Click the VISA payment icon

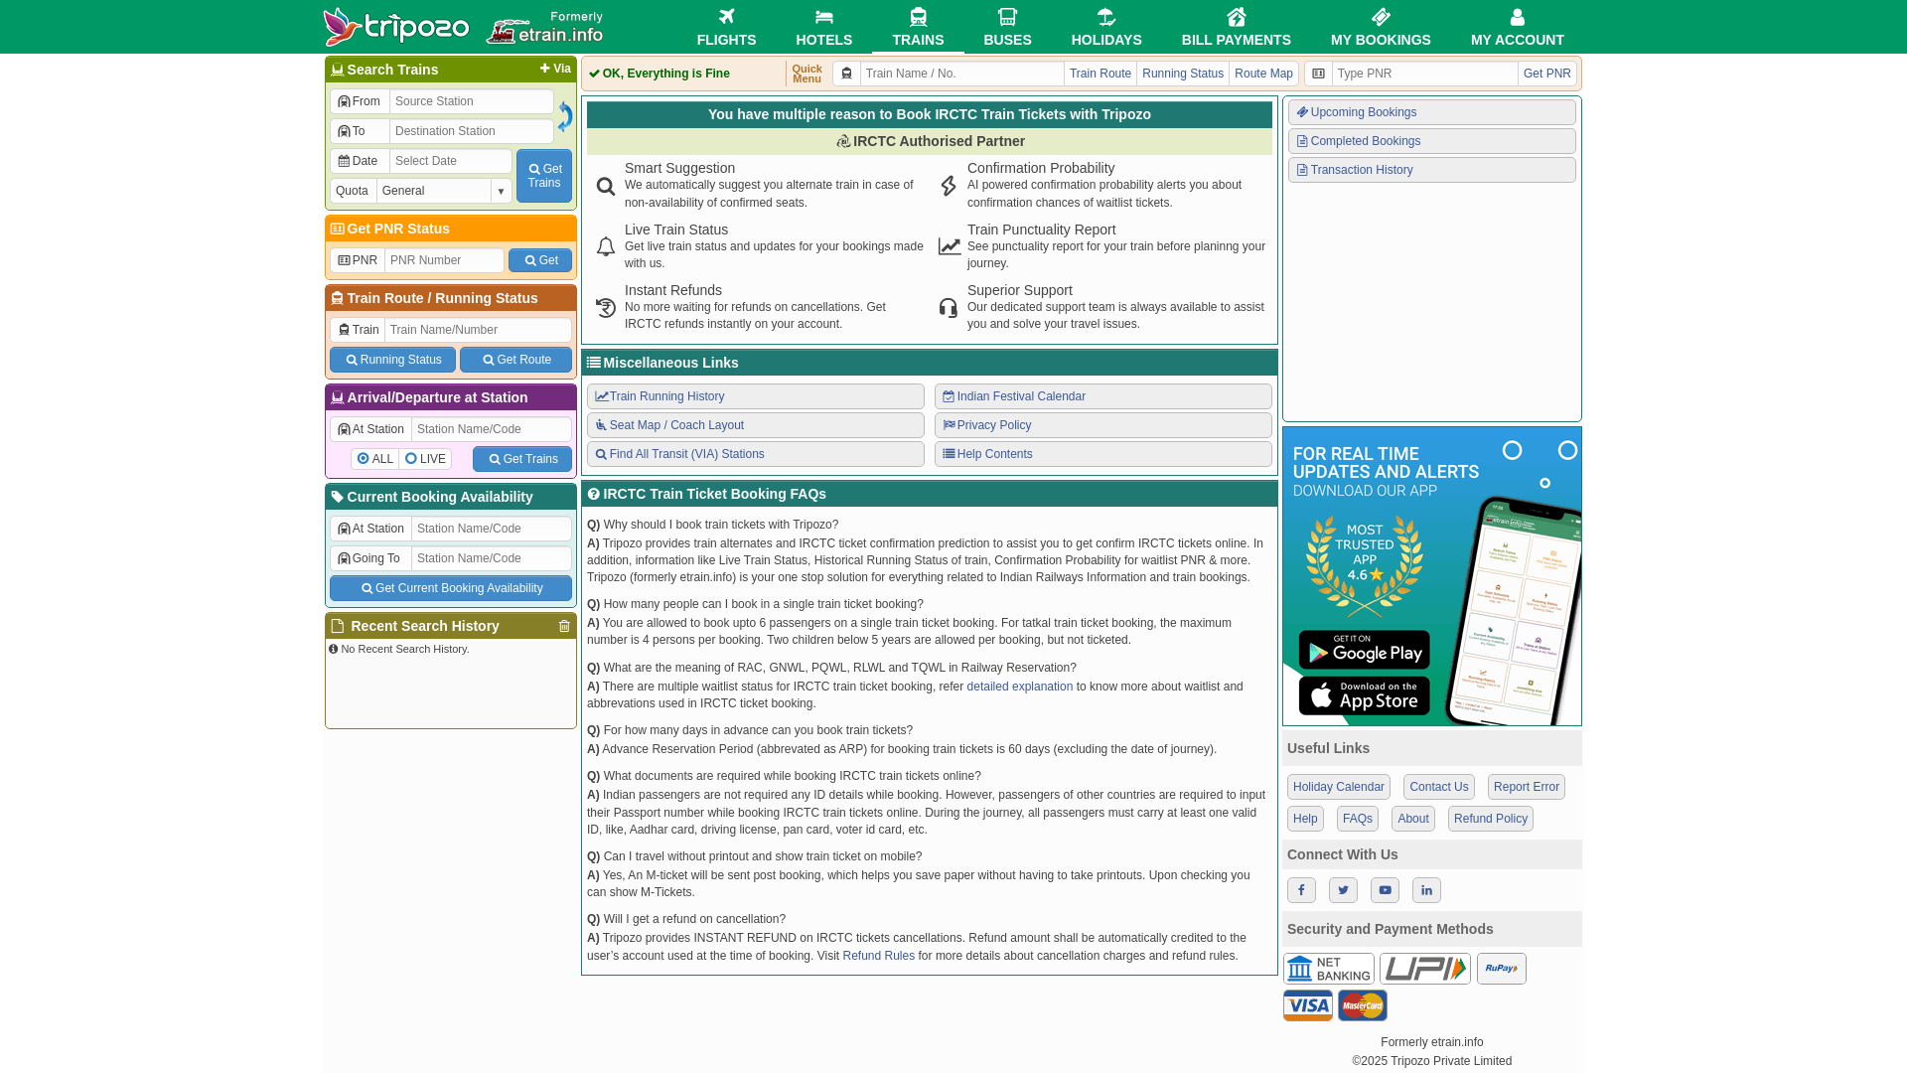click(x=1307, y=1005)
